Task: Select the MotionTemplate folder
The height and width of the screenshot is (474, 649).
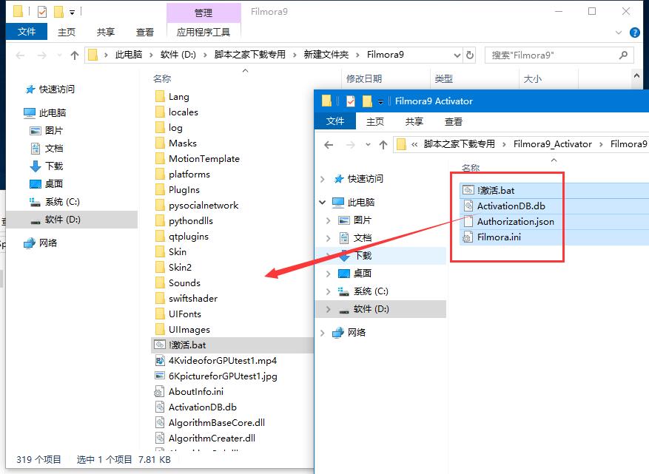Action: (204, 159)
